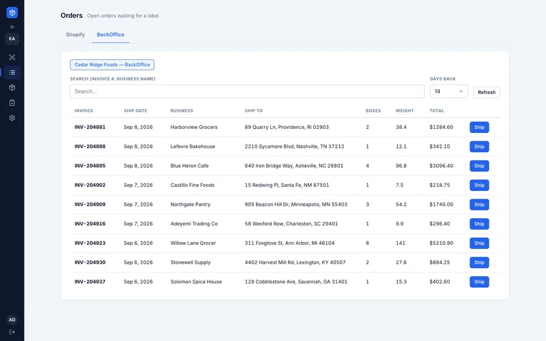Image resolution: width=546 pixels, height=341 pixels.
Task: Click the Refresh button
Action: click(487, 92)
